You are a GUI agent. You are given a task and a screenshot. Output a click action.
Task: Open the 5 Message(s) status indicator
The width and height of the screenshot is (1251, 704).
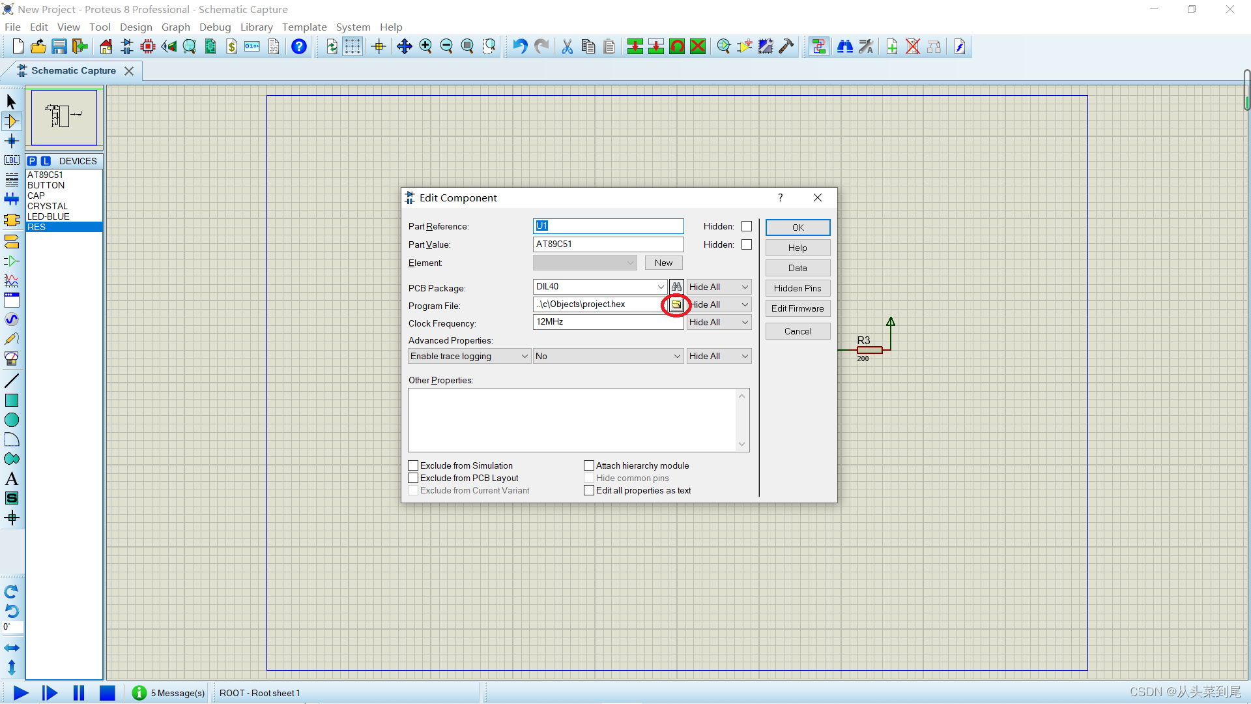coord(169,693)
